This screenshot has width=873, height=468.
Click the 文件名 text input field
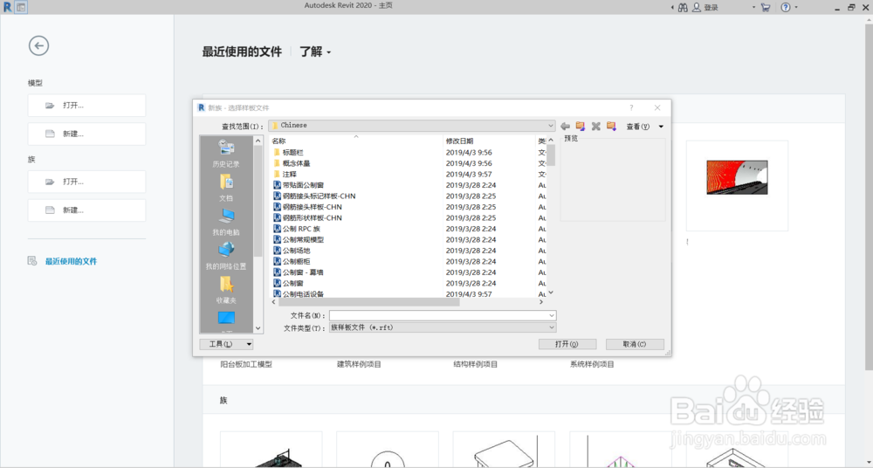coord(438,315)
